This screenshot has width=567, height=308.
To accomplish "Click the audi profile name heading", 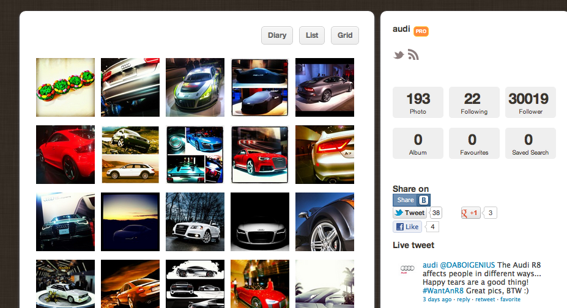I will click(401, 29).
